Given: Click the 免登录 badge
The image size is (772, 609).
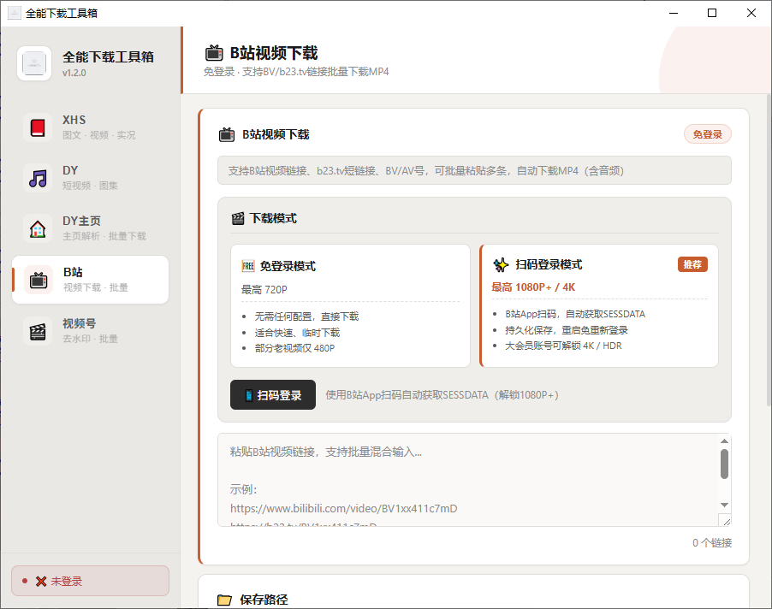Looking at the screenshot, I should [708, 134].
